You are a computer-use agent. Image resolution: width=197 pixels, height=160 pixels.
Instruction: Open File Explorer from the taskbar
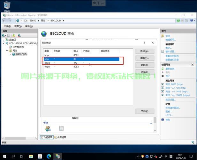(31, 156)
